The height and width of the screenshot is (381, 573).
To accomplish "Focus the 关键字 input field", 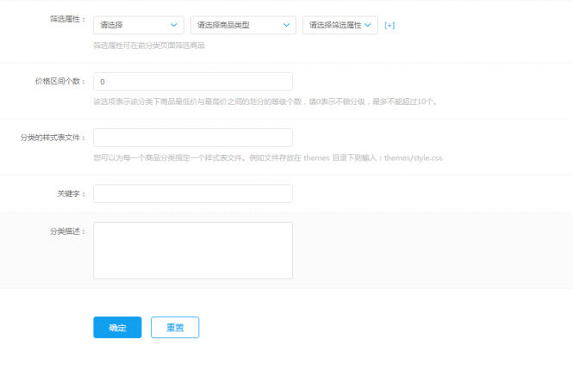I will 193,194.
